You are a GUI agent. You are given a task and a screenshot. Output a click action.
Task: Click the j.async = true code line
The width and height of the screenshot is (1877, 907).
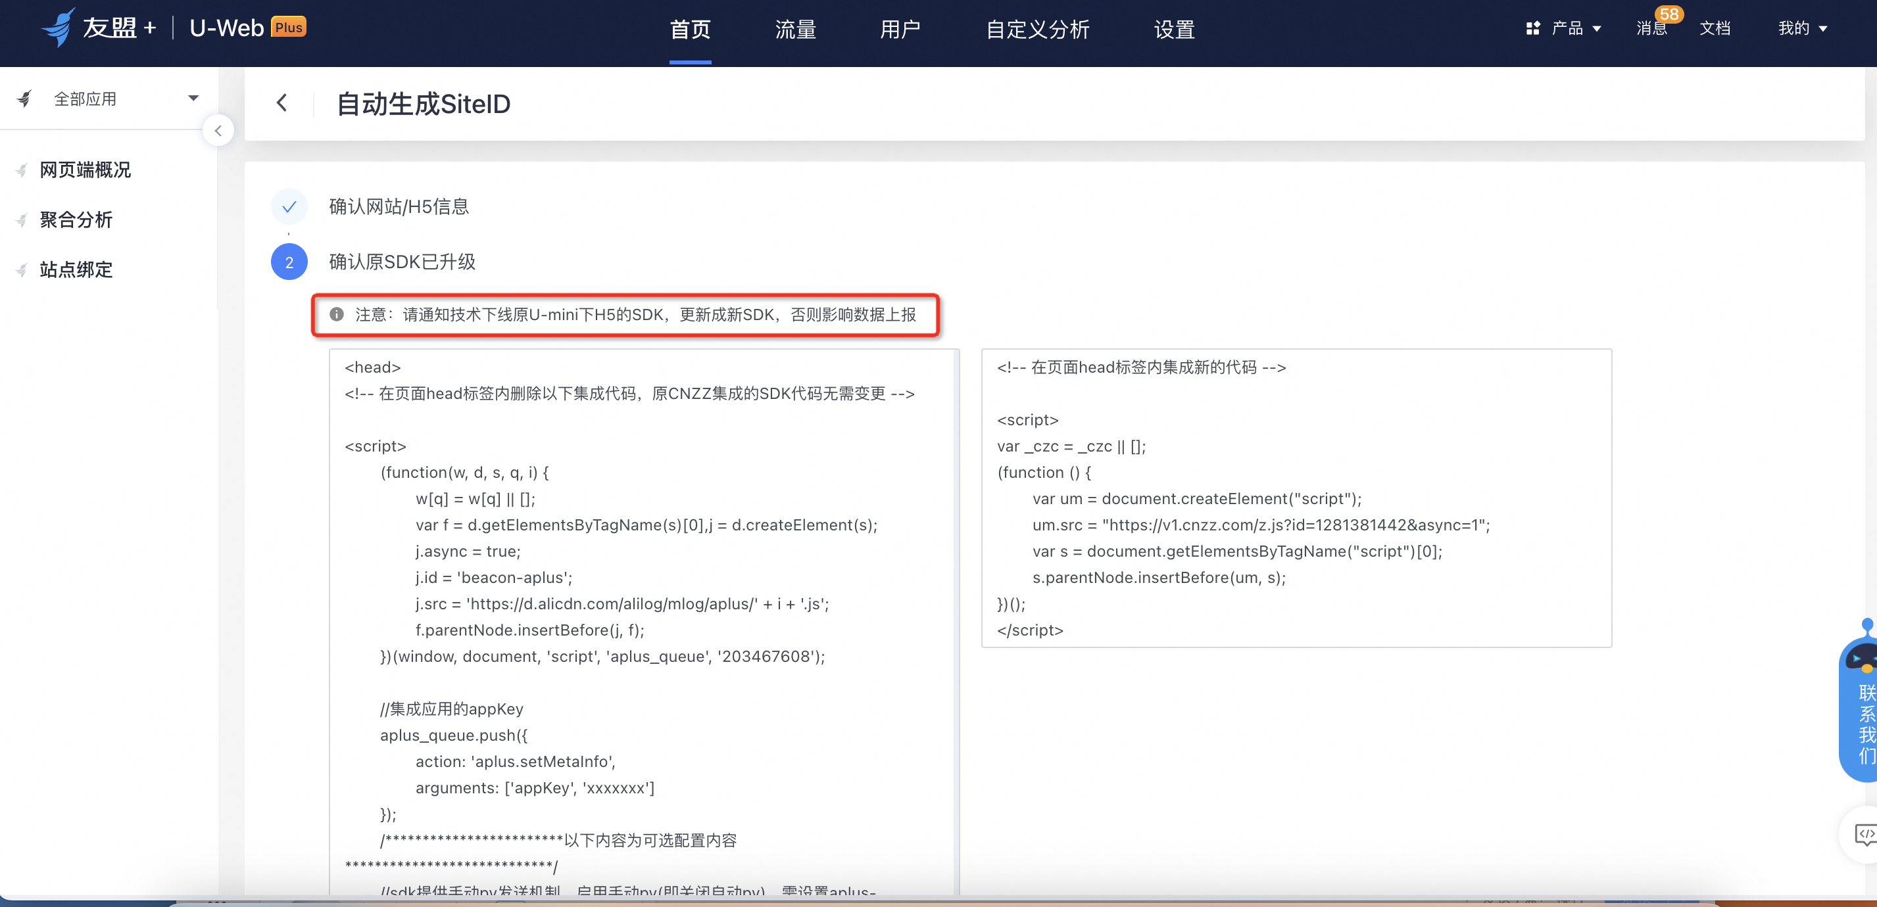pos(468,551)
